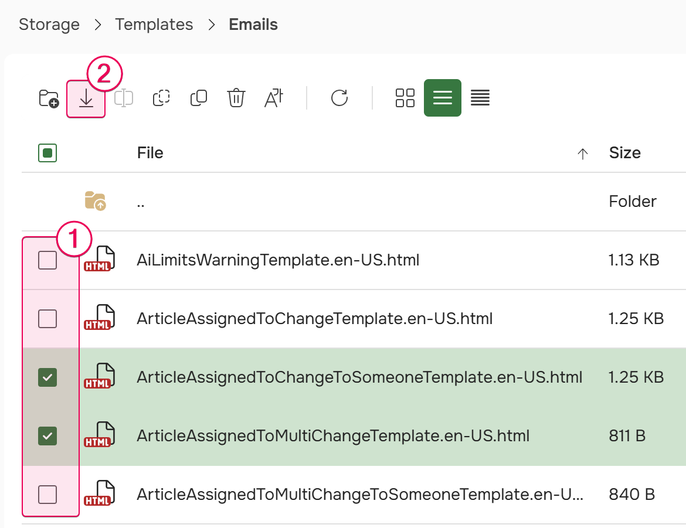The height and width of the screenshot is (528, 686).
Task: Open the parent folder icon
Action: [95, 201]
